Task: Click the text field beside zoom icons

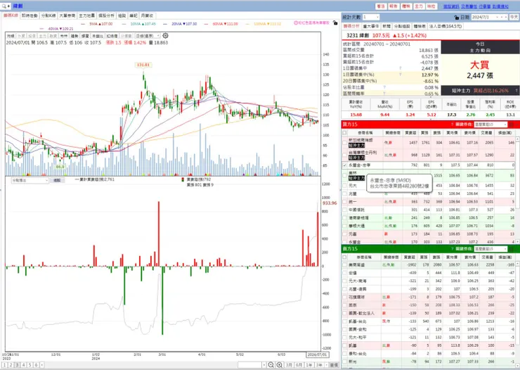Action: coord(249,365)
